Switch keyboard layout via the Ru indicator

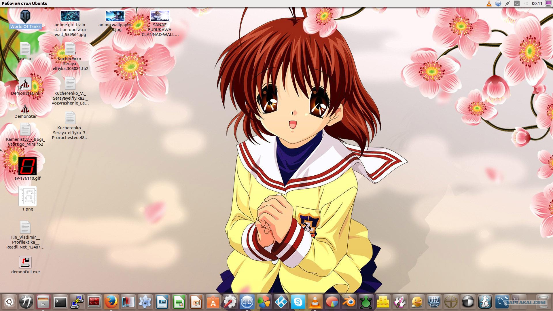[516, 3]
